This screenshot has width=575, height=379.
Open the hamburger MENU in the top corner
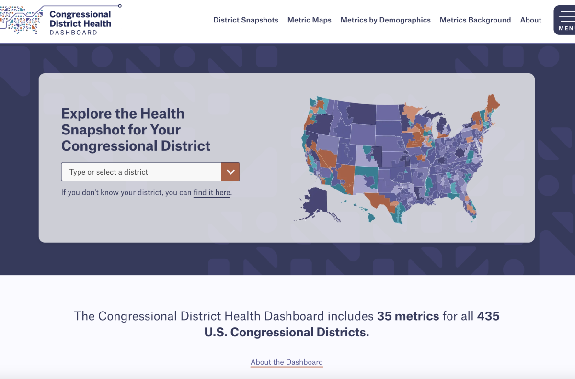(565, 20)
